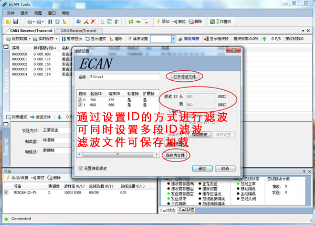Expand the 保存数据 (save data) dropdown arrow
The image size is (315, 225).
31,39
